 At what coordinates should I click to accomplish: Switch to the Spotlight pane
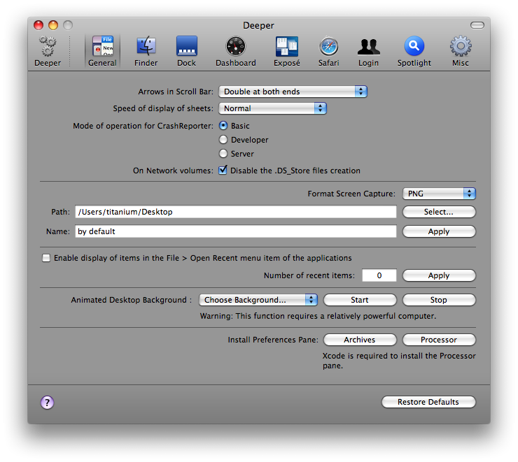414,52
